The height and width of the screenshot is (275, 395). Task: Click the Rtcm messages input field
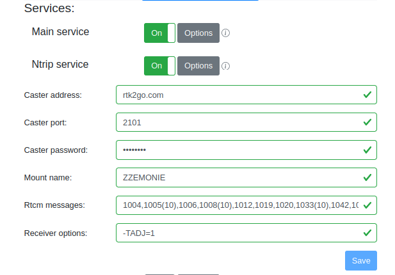(x=246, y=205)
